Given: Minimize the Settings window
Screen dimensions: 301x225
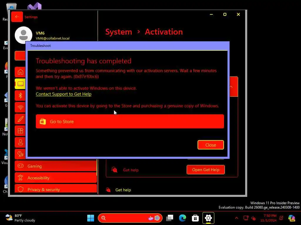Looking at the screenshot, I should coord(211,15).
